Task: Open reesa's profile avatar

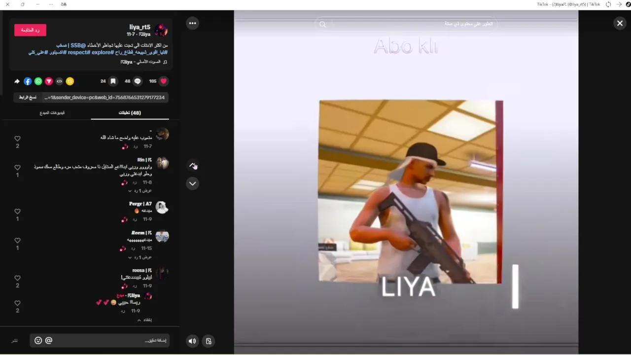Action: pyautogui.click(x=162, y=274)
